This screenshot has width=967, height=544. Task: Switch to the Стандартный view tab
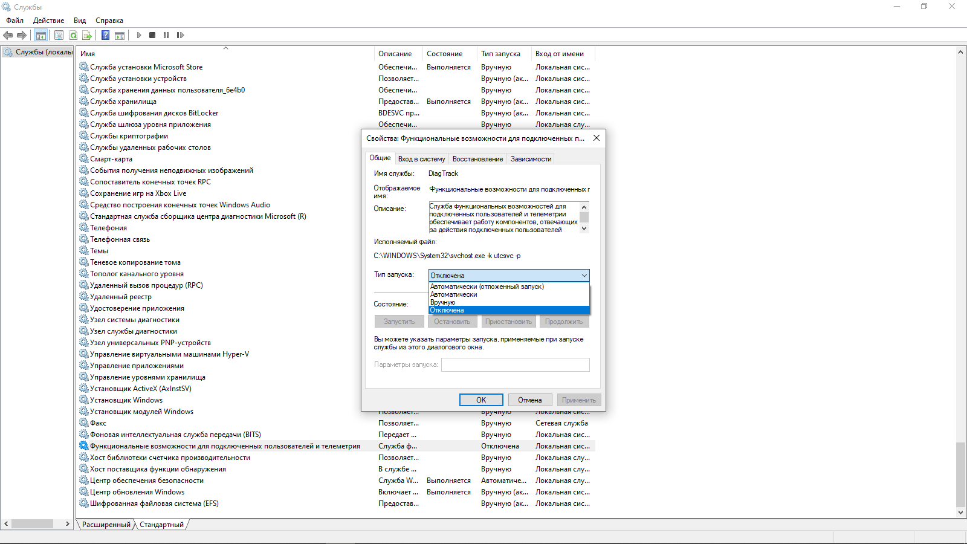[x=162, y=525]
